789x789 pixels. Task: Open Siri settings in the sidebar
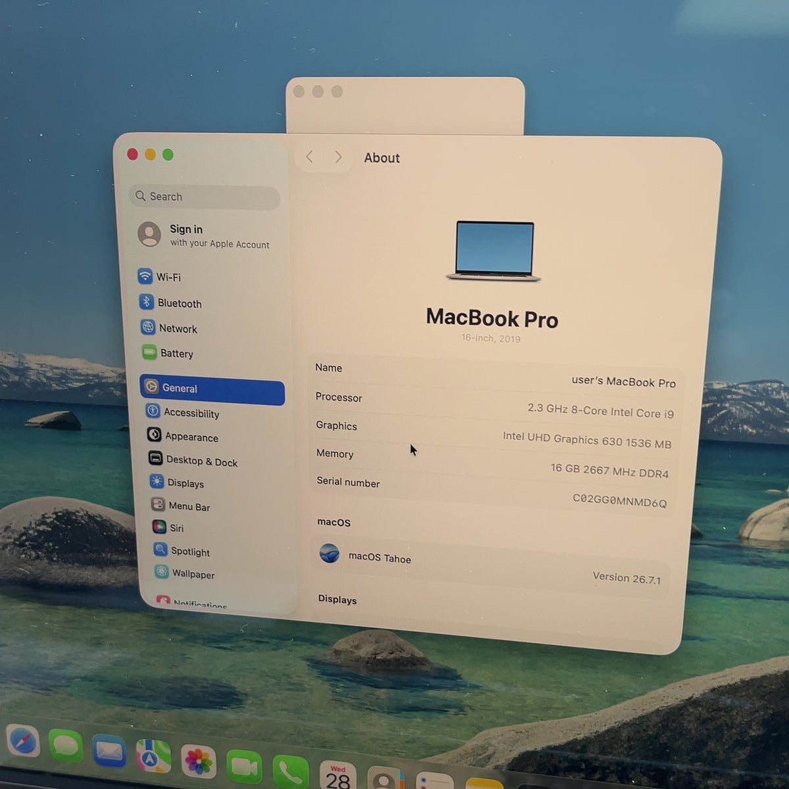168,527
